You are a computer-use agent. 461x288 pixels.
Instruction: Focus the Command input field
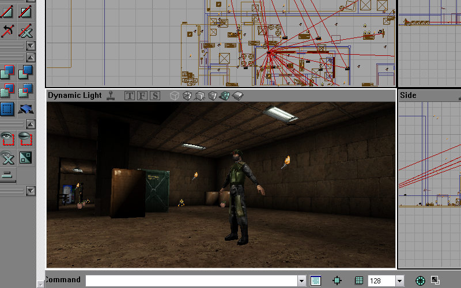click(192, 281)
